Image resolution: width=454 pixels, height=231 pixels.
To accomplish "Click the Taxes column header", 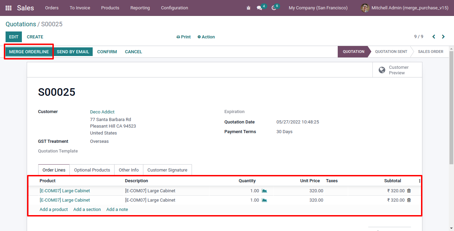I will click(x=332, y=181).
